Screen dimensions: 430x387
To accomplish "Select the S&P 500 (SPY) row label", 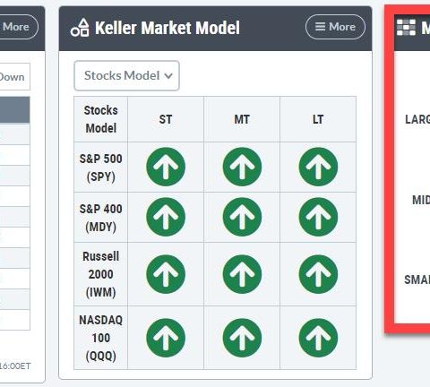I will [x=101, y=168].
